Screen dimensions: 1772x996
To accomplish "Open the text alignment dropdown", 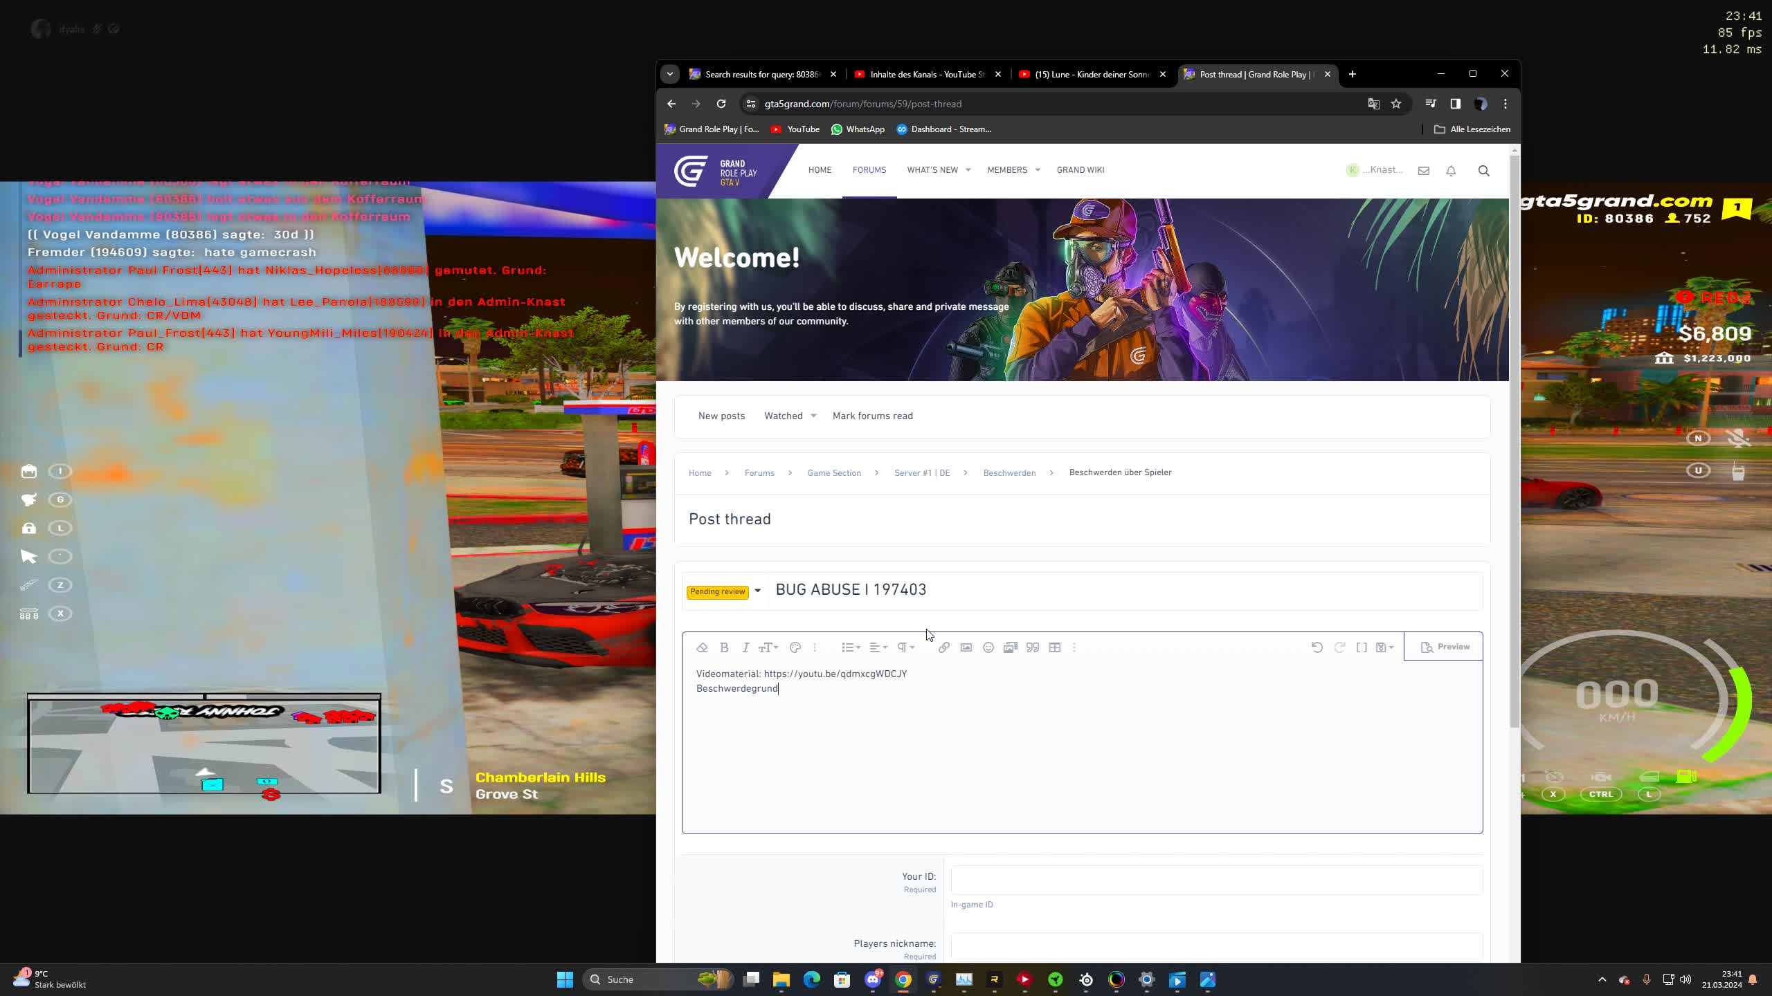I will (878, 647).
